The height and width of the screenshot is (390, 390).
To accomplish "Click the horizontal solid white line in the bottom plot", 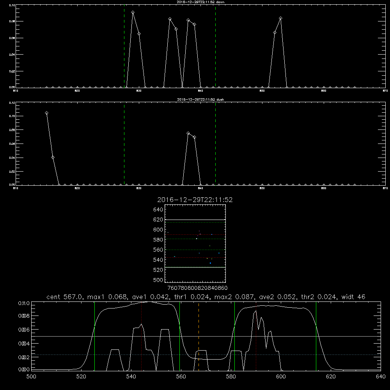I will [x=206, y=337].
